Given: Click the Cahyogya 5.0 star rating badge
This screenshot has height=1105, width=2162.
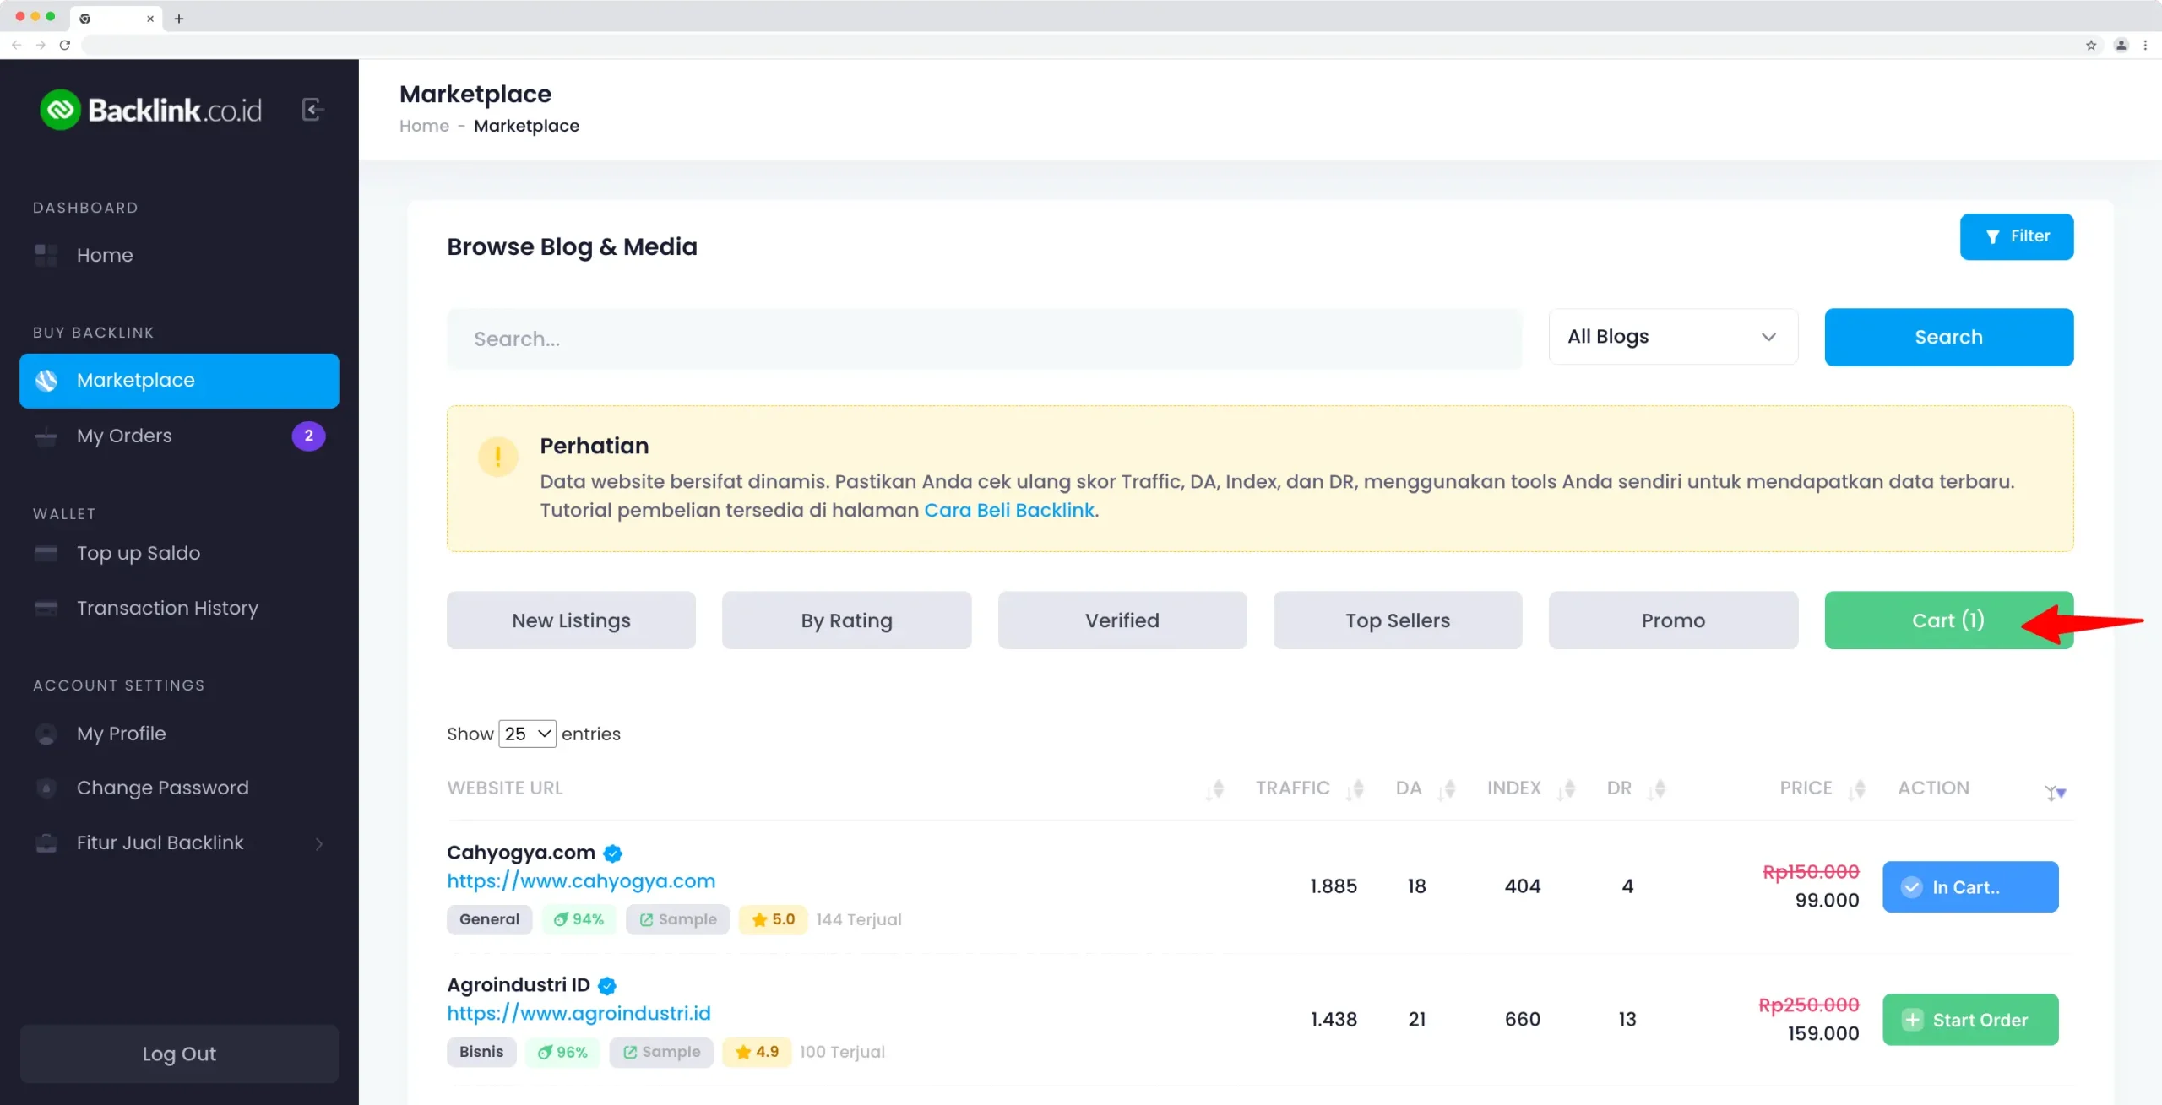Looking at the screenshot, I should coord(773,920).
